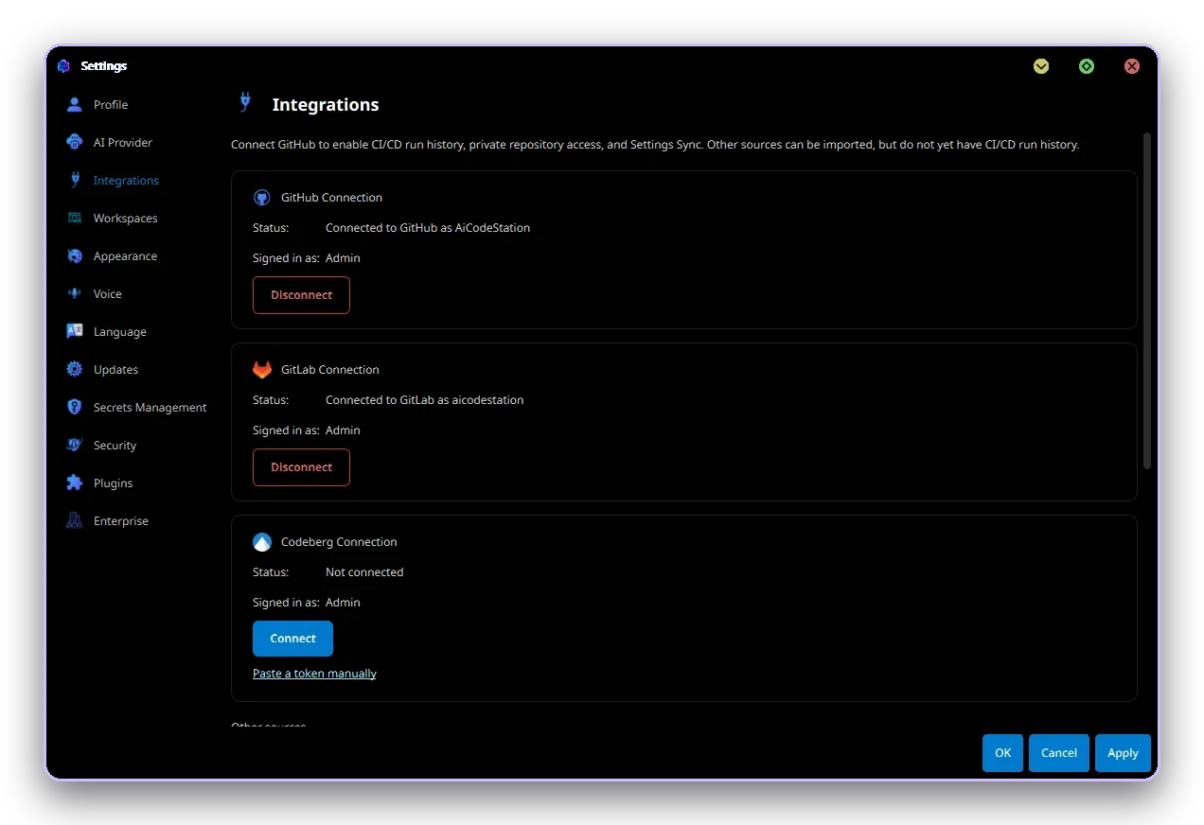Switch to AI Provider settings

tap(123, 143)
